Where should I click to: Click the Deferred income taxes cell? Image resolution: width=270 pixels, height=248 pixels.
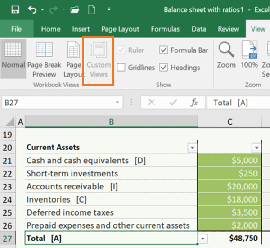(x=111, y=212)
